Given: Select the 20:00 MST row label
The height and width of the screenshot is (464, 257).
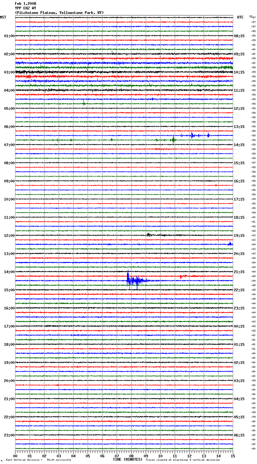Looking at the screenshot, I should (x=9, y=381).
